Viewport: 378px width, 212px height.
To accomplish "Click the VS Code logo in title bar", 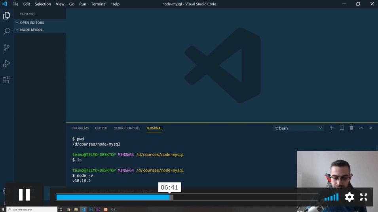I will click(x=5, y=4).
